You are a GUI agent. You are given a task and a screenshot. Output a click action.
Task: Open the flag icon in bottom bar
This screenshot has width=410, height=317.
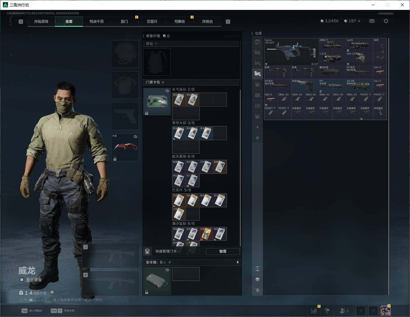(327, 311)
